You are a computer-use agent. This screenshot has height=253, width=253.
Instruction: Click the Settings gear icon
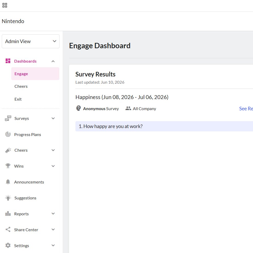[x=8, y=245]
